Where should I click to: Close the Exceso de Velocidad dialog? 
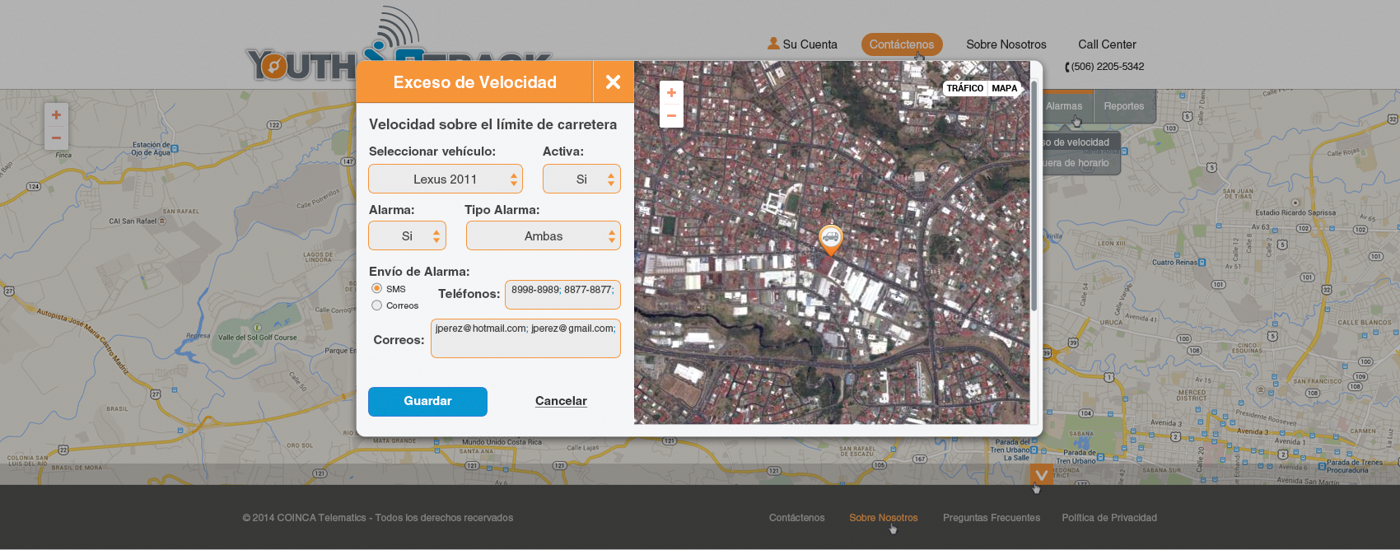click(613, 82)
